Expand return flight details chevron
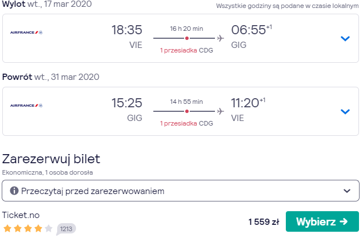363x242 pixels. tap(345, 112)
